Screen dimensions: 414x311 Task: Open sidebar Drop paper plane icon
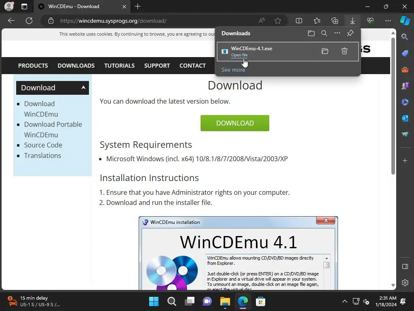click(x=405, y=134)
